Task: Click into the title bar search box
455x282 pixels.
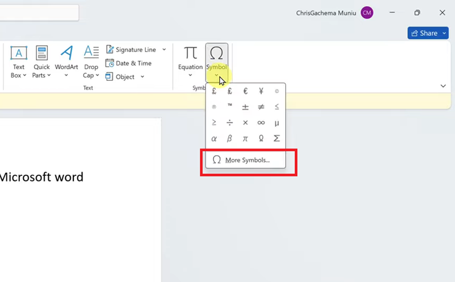Action: click(39, 13)
